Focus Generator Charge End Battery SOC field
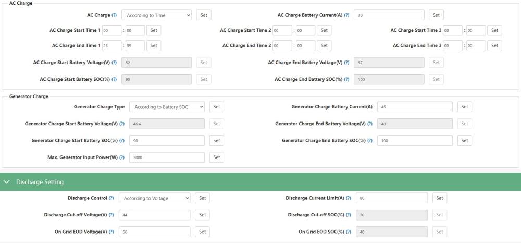 [415, 141]
